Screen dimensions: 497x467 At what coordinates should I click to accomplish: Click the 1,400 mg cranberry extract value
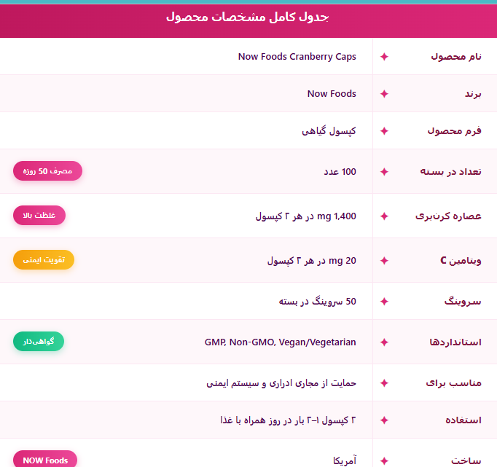coord(306,216)
